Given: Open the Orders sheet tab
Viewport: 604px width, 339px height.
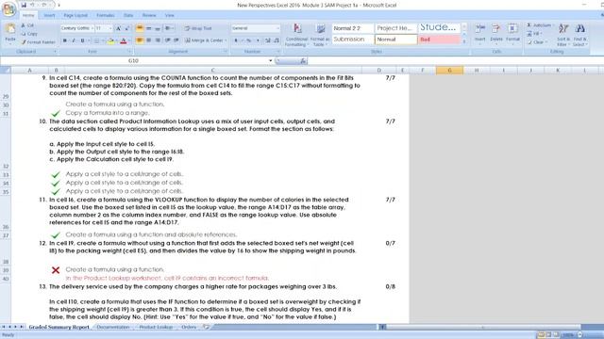Looking at the screenshot, I should [189, 327].
